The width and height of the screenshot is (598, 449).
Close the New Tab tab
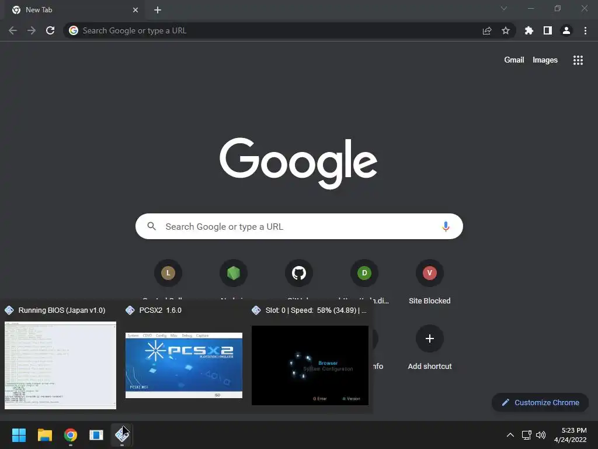pyautogui.click(x=135, y=10)
